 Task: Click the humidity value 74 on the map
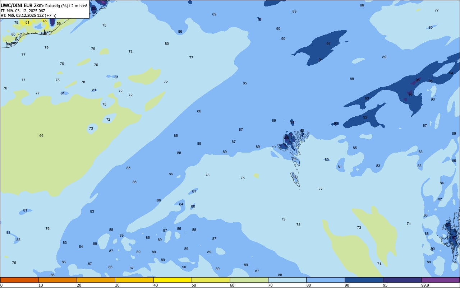click(409, 224)
